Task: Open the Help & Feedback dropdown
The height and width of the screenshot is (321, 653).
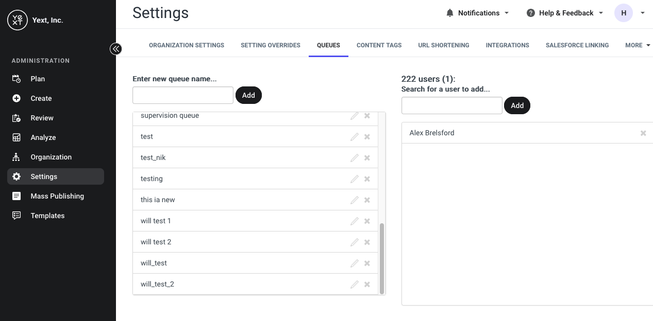Action: point(565,13)
